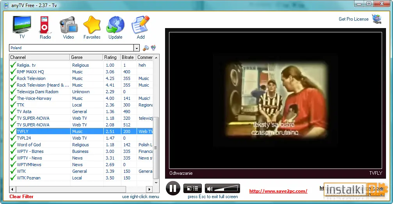Click green checkmark next to WTK Poznan

13,178
